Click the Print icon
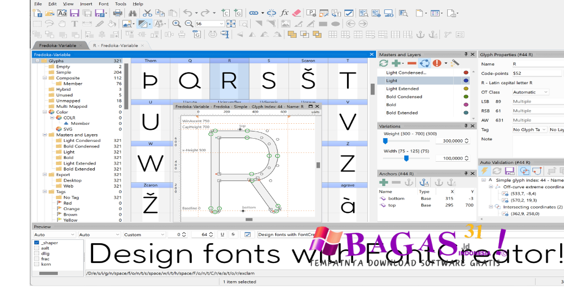564x296 pixels. click(x=118, y=13)
